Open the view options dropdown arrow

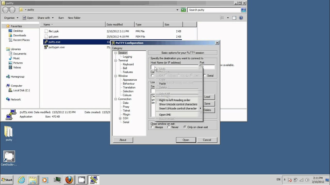228,18
